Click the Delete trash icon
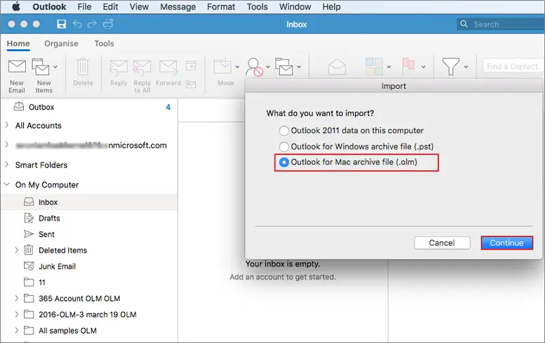Image resolution: width=545 pixels, height=343 pixels. coord(83,67)
